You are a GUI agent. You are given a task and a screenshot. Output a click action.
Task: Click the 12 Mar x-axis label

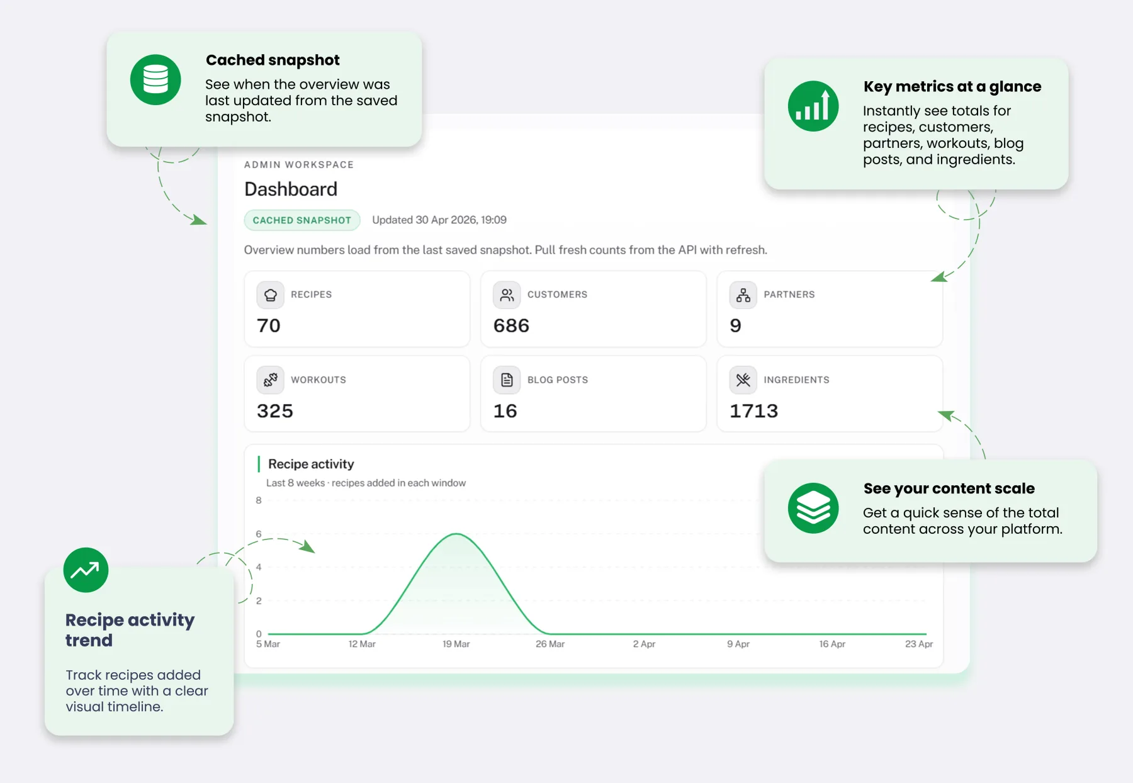coord(362,645)
